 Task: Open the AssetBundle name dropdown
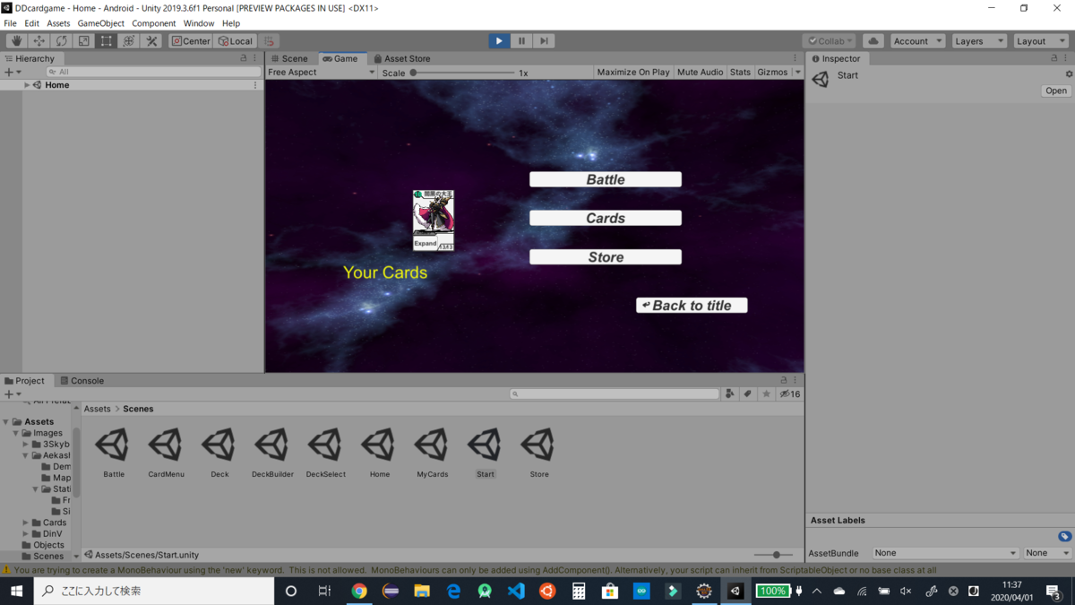coord(946,553)
